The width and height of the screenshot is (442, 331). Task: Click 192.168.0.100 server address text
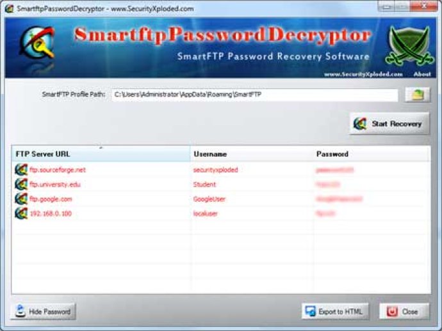coord(51,213)
